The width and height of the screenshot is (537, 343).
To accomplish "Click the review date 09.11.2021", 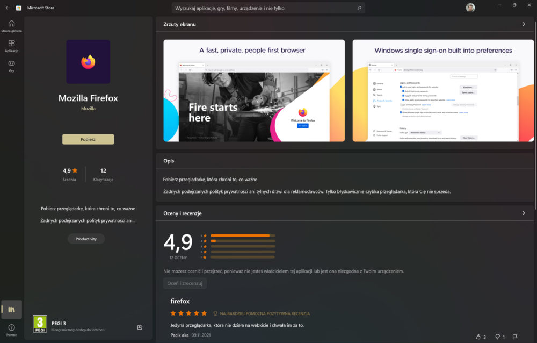I will coord(201,335).
